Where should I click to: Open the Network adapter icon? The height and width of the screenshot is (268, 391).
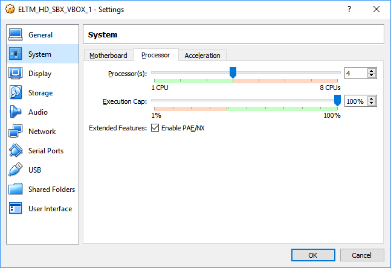click(x=16, y=132)
